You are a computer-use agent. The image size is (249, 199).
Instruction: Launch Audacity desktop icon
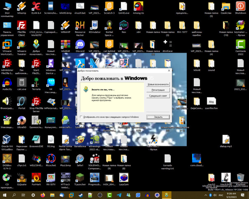pos(7,84)
